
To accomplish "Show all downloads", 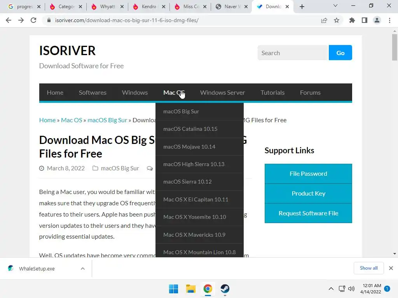I will [x=368, y=268].
